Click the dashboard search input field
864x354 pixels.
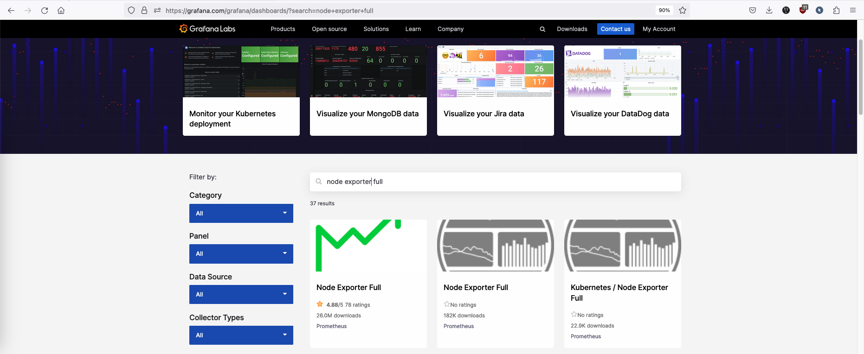coord(501,182)
